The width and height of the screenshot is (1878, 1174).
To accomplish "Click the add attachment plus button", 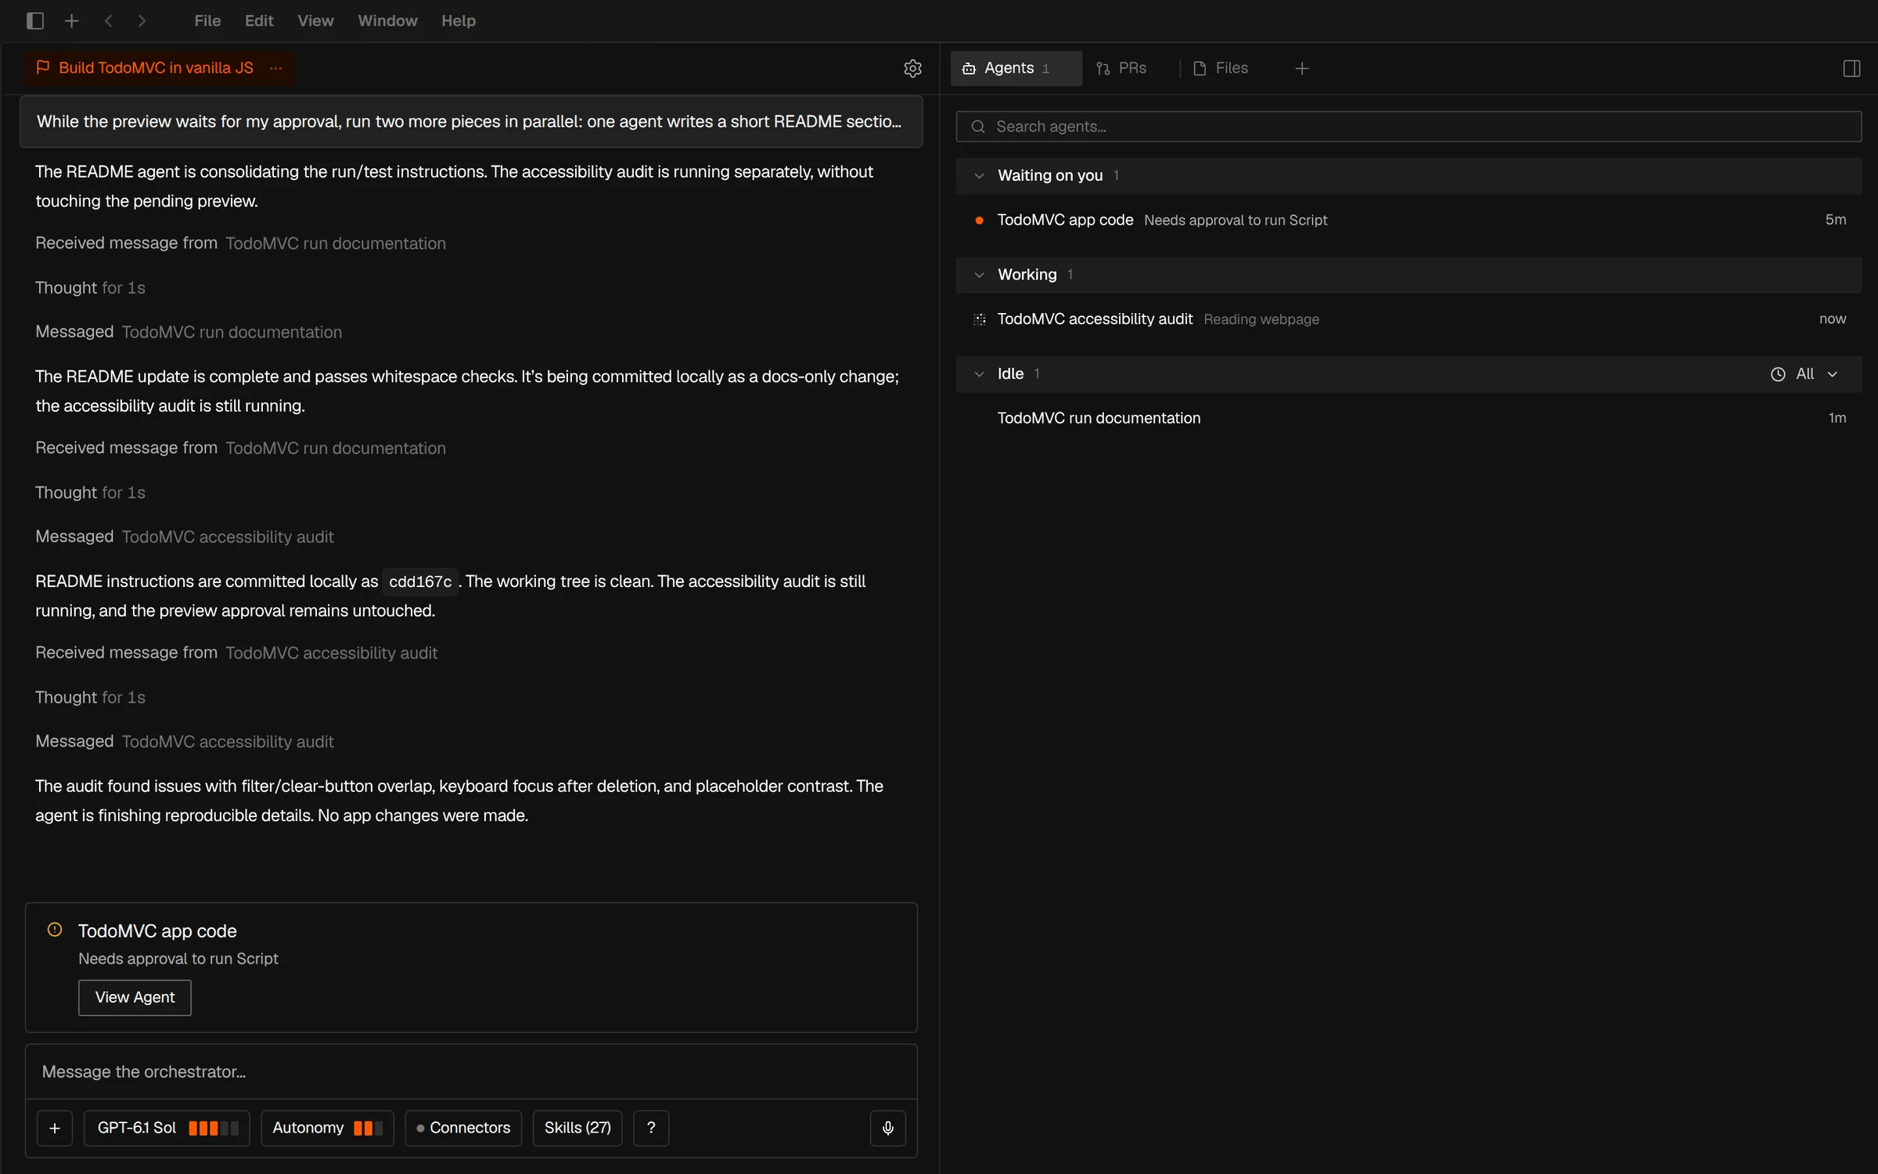I will coord(55,1128).
